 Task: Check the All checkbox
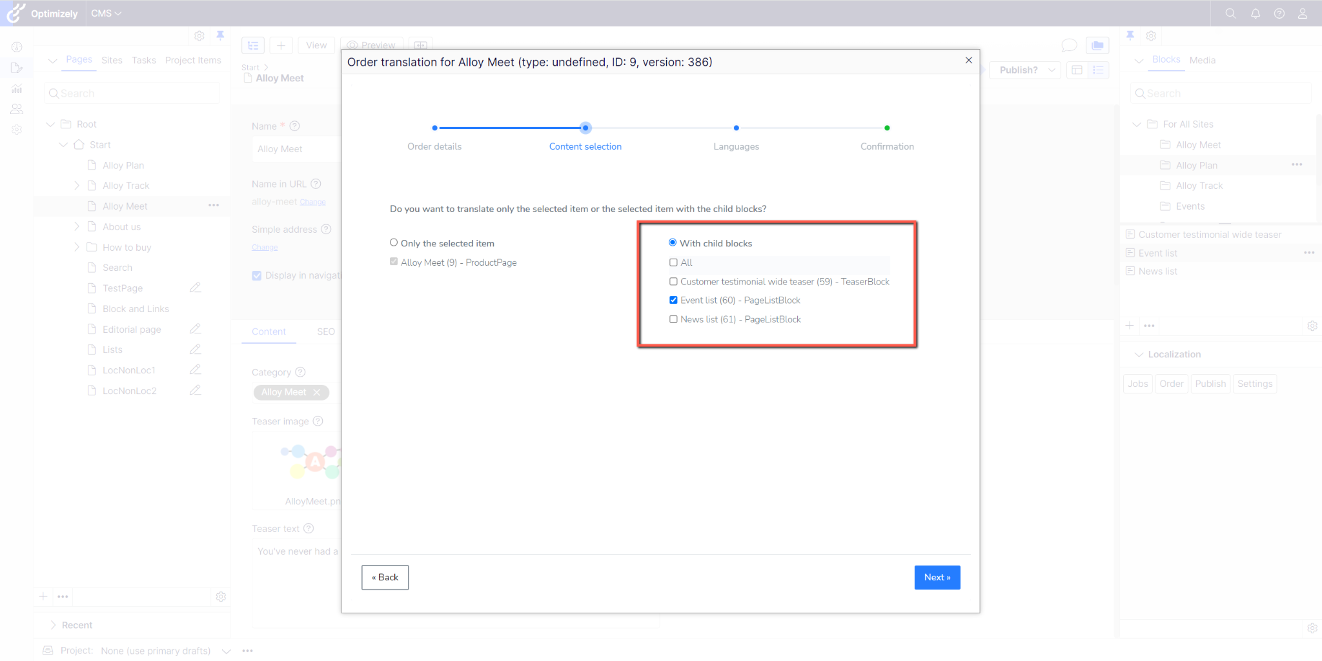(673, 262)
